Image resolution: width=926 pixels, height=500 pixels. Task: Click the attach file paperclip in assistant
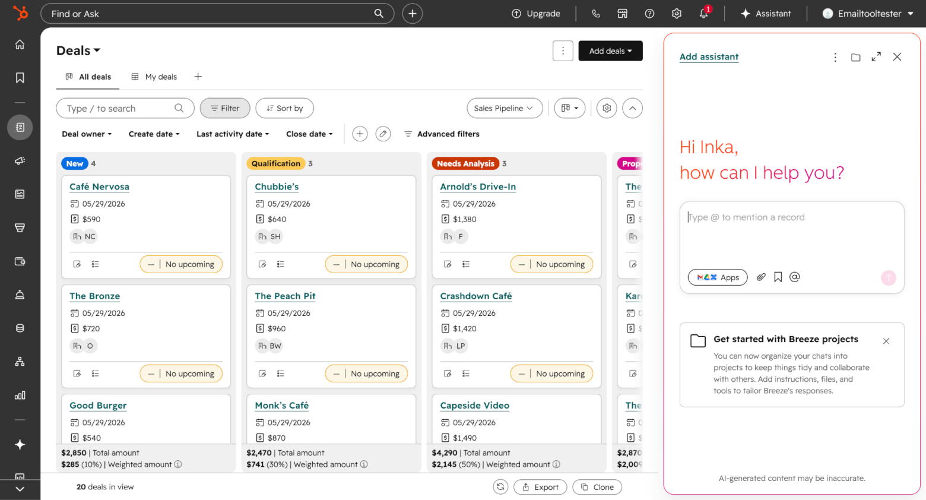click(x=761, y=277)
